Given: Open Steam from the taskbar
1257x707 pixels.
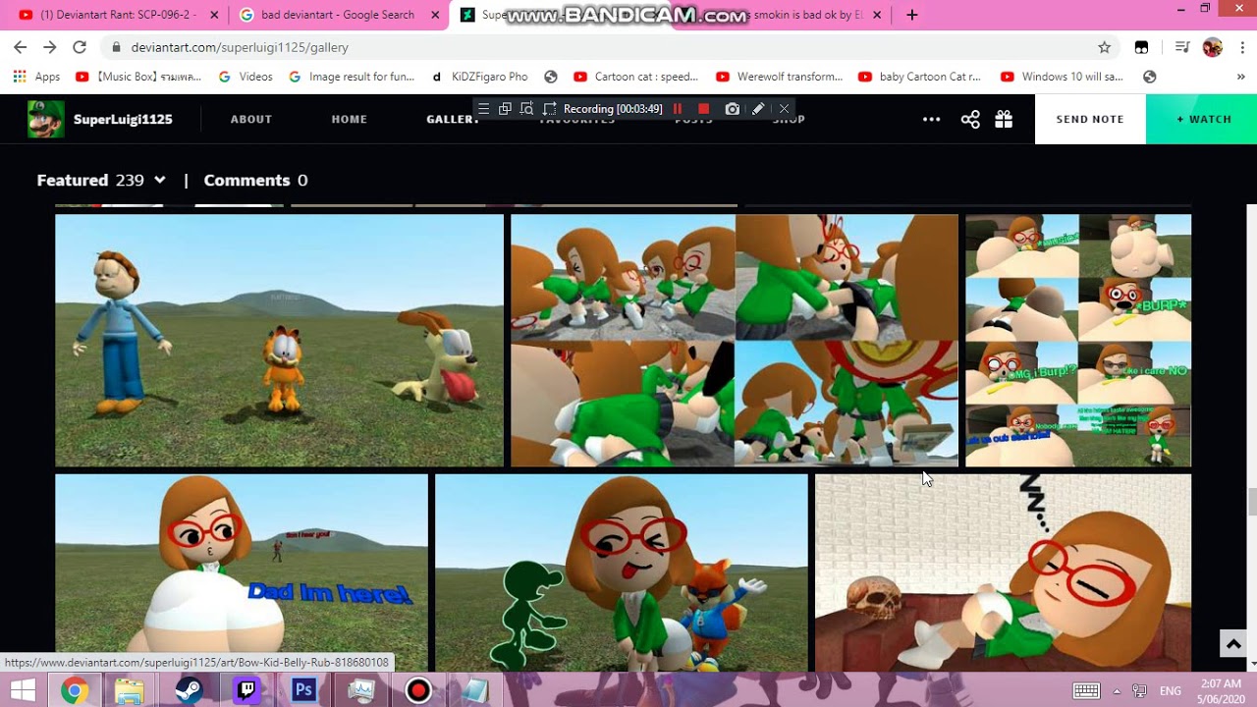Looking at the screenshot, I should coord(189,690).
